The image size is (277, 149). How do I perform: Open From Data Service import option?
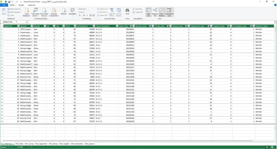pyautogui.click(x=35, y=12)
